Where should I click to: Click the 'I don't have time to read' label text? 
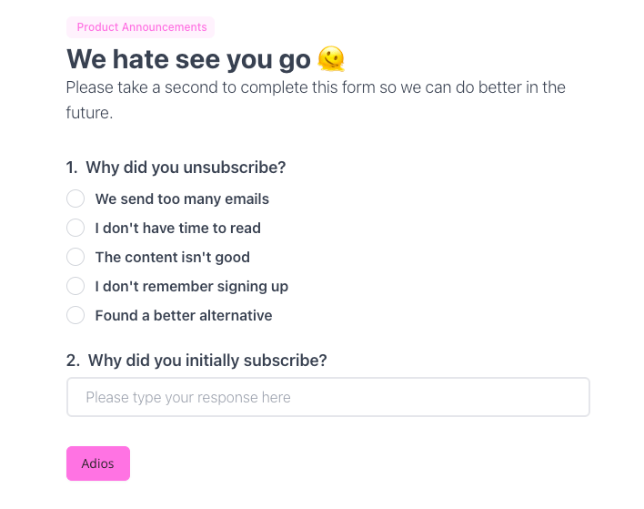tap(178, 229)
